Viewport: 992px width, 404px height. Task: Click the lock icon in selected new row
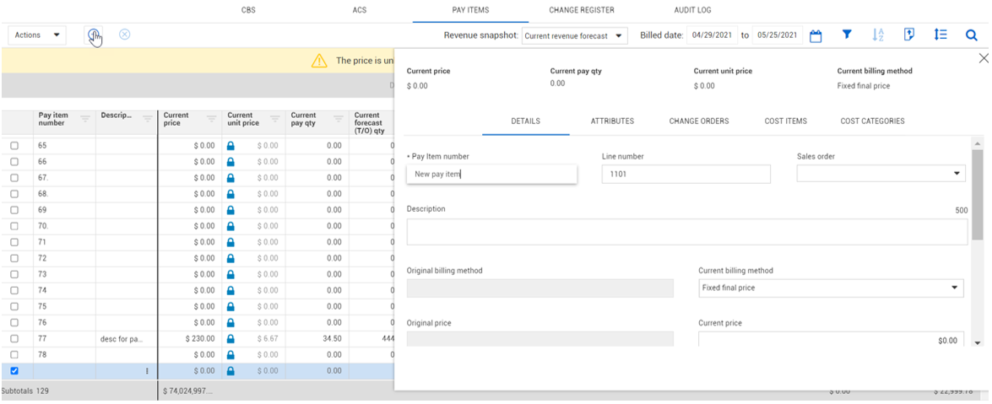pos(231,370)
